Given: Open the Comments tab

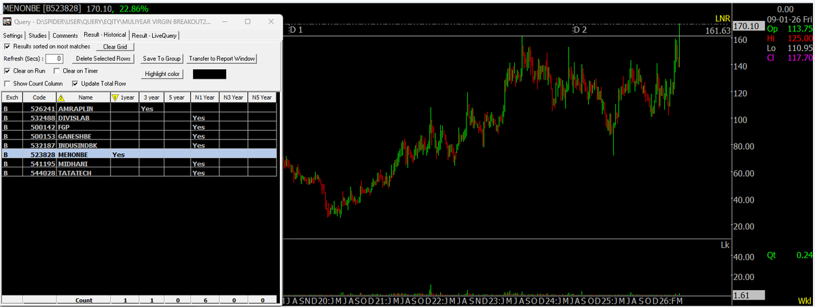Looking at the screenshot, I should (65, 35).
